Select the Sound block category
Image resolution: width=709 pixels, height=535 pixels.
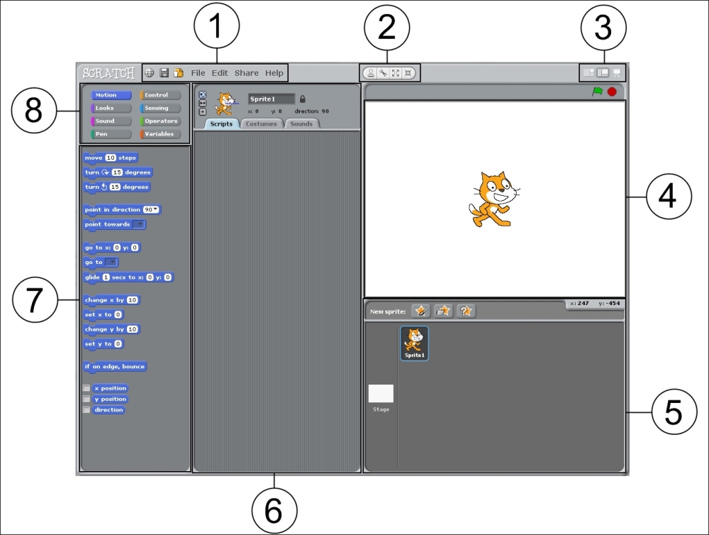point(111,121)
